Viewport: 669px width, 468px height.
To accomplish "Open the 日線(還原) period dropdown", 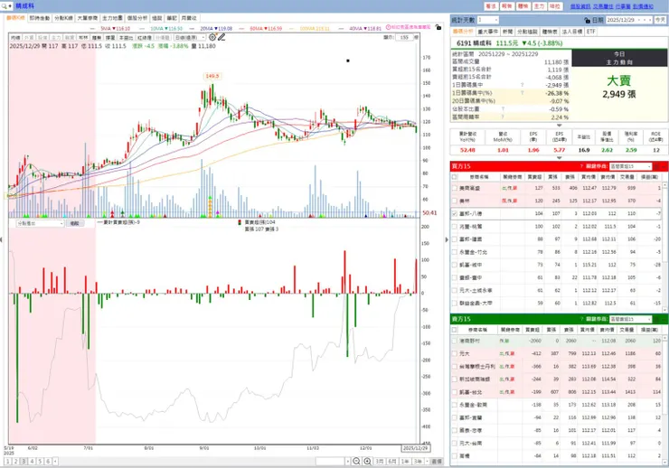I will pyautogui.click(x=190, y=38).
